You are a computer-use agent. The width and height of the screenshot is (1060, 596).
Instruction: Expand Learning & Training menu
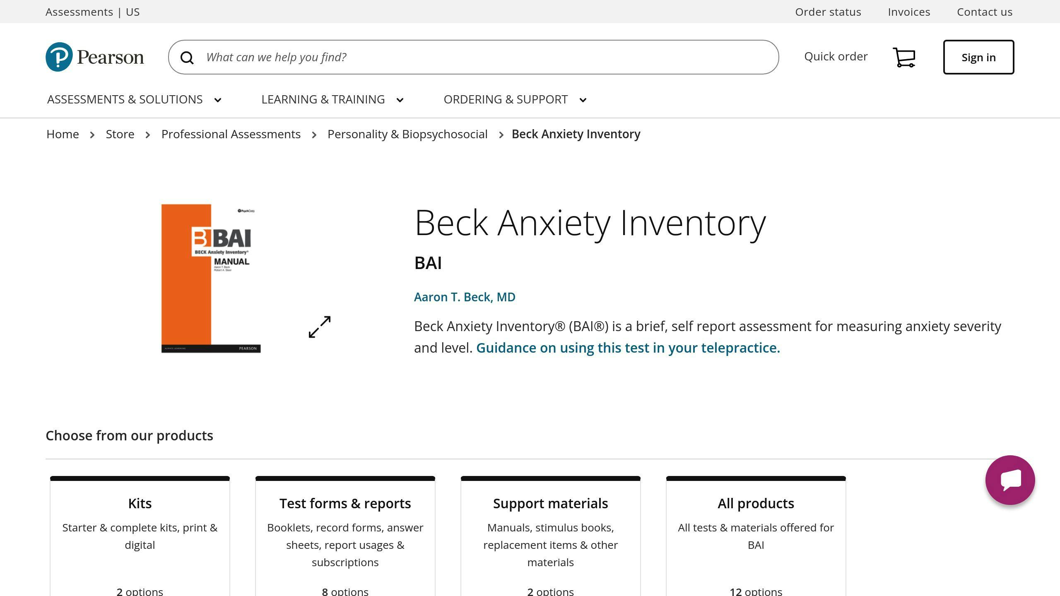pos(332,99)
